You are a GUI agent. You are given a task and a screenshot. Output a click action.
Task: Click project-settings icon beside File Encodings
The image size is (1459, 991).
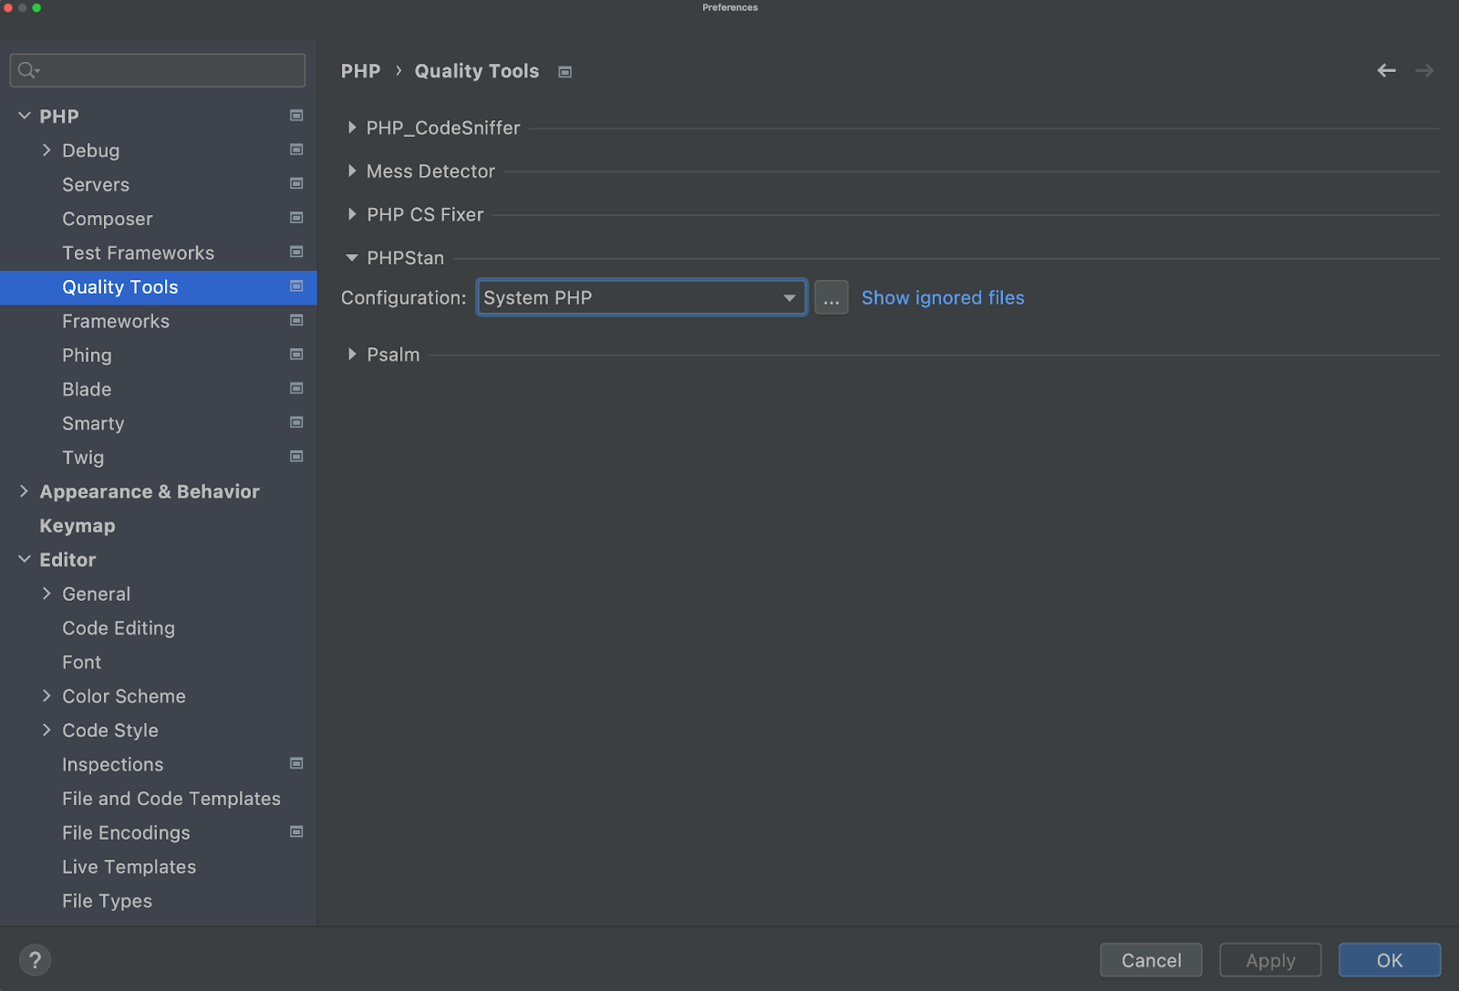296,831
